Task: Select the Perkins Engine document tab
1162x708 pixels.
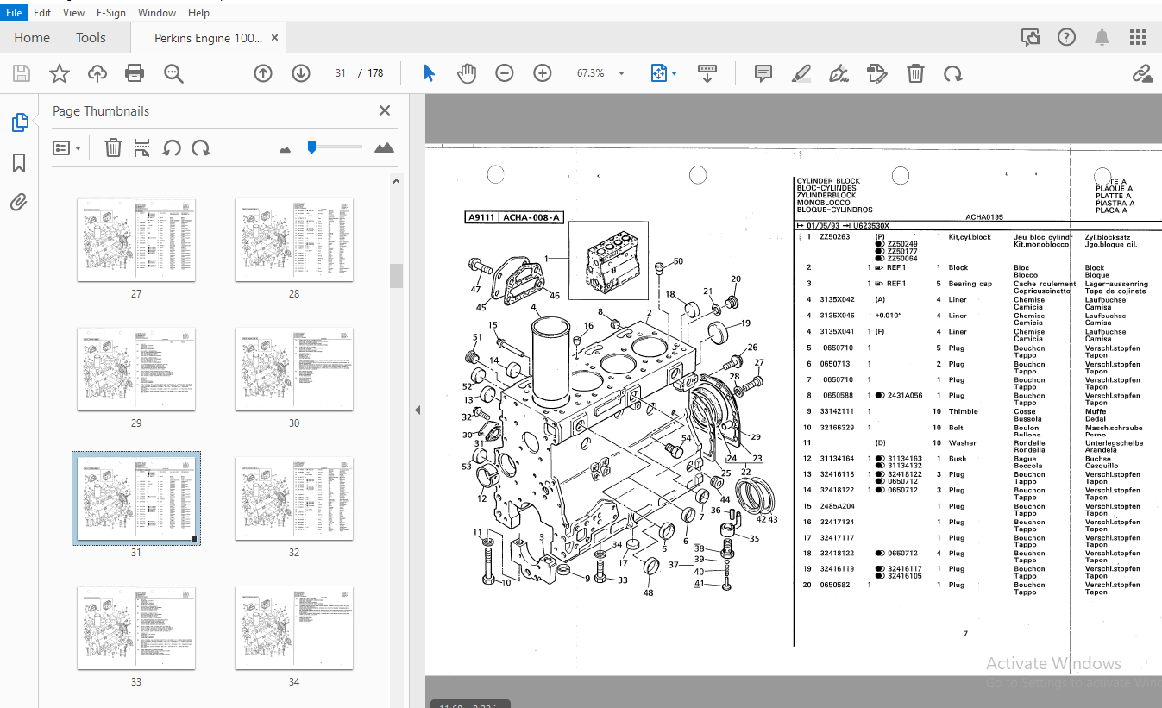Action: 208,38
